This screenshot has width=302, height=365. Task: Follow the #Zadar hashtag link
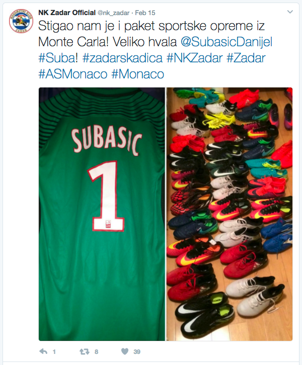pos(246,58)
